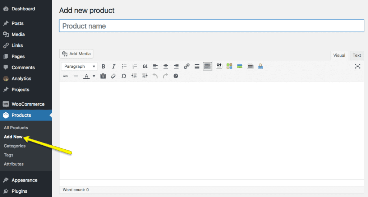Open the Posts menu

point(26,23)
